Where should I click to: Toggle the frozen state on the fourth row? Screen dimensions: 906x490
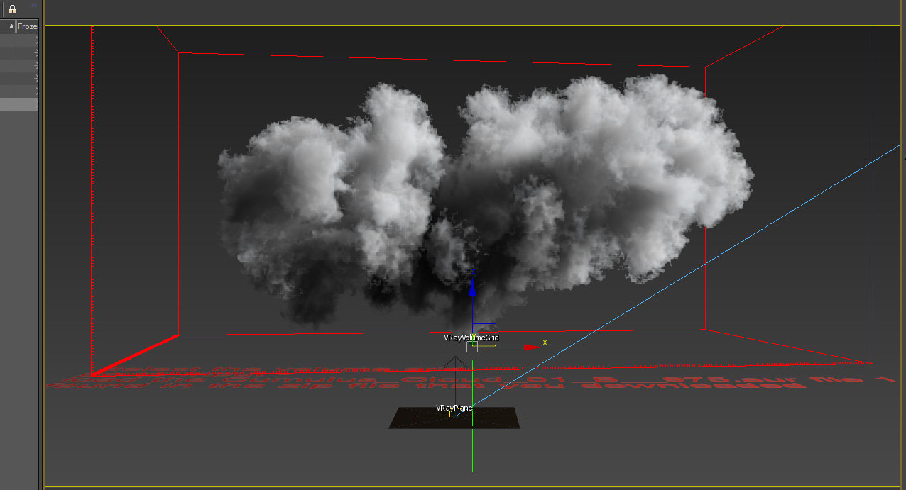pyautogui.click(x=36, y=77)
